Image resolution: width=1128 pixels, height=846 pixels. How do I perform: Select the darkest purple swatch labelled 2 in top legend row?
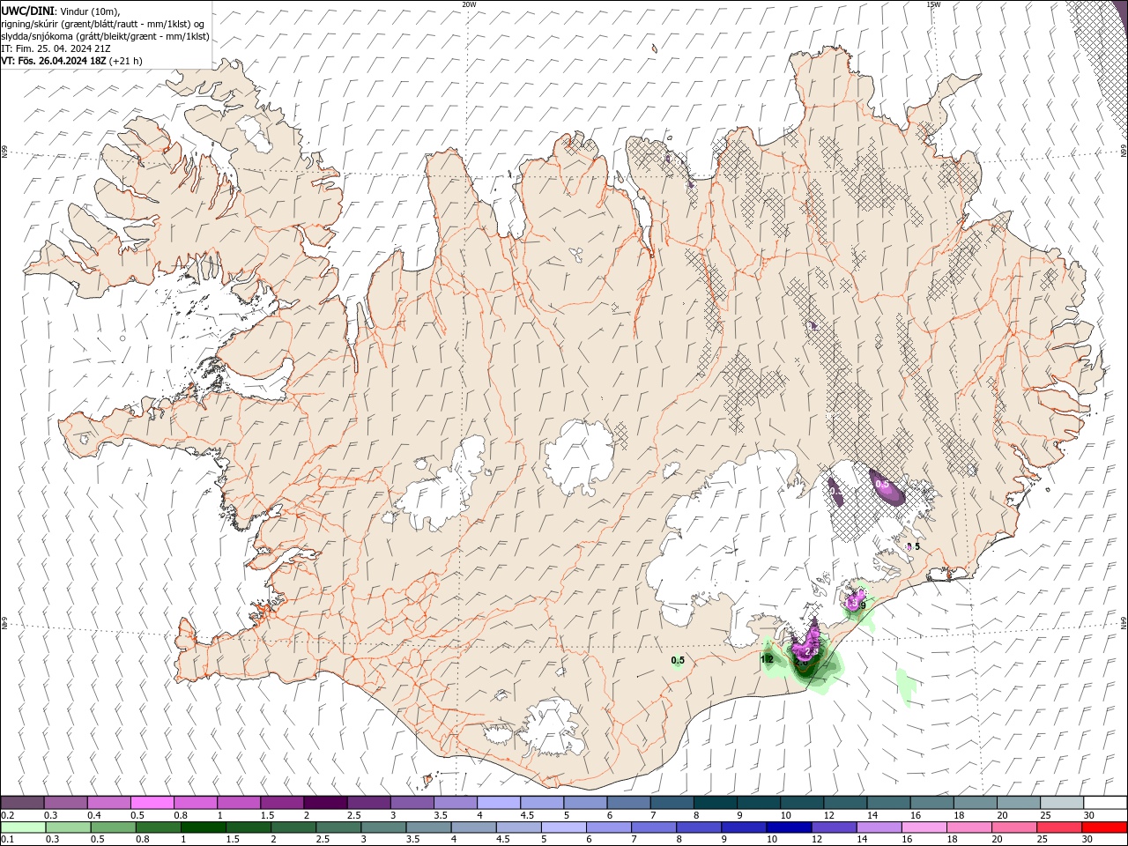(x=324, y=803)
